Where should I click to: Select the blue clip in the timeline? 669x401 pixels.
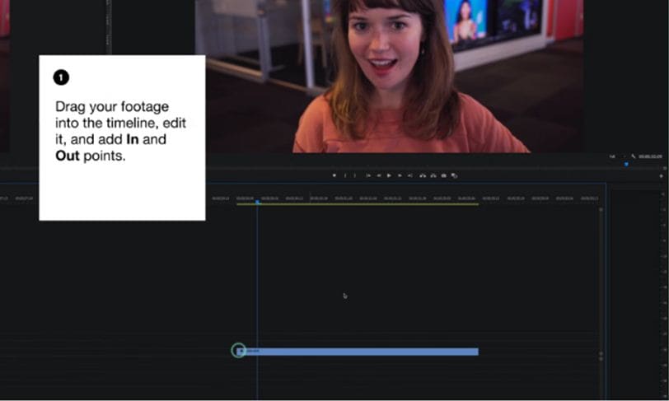click(358, 352)
